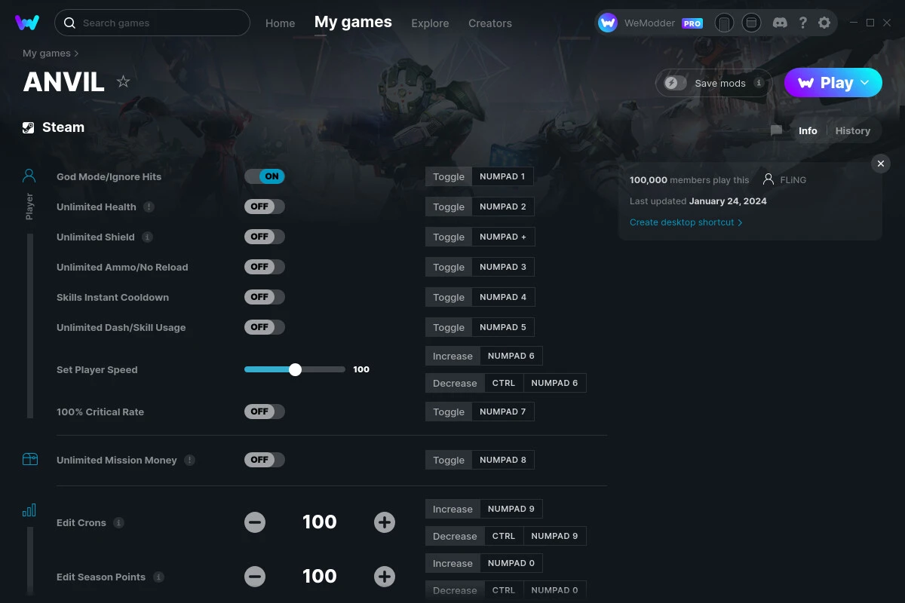Click the WeModder PRO profile button
The image size is (905, 603).
click(651, 23)
